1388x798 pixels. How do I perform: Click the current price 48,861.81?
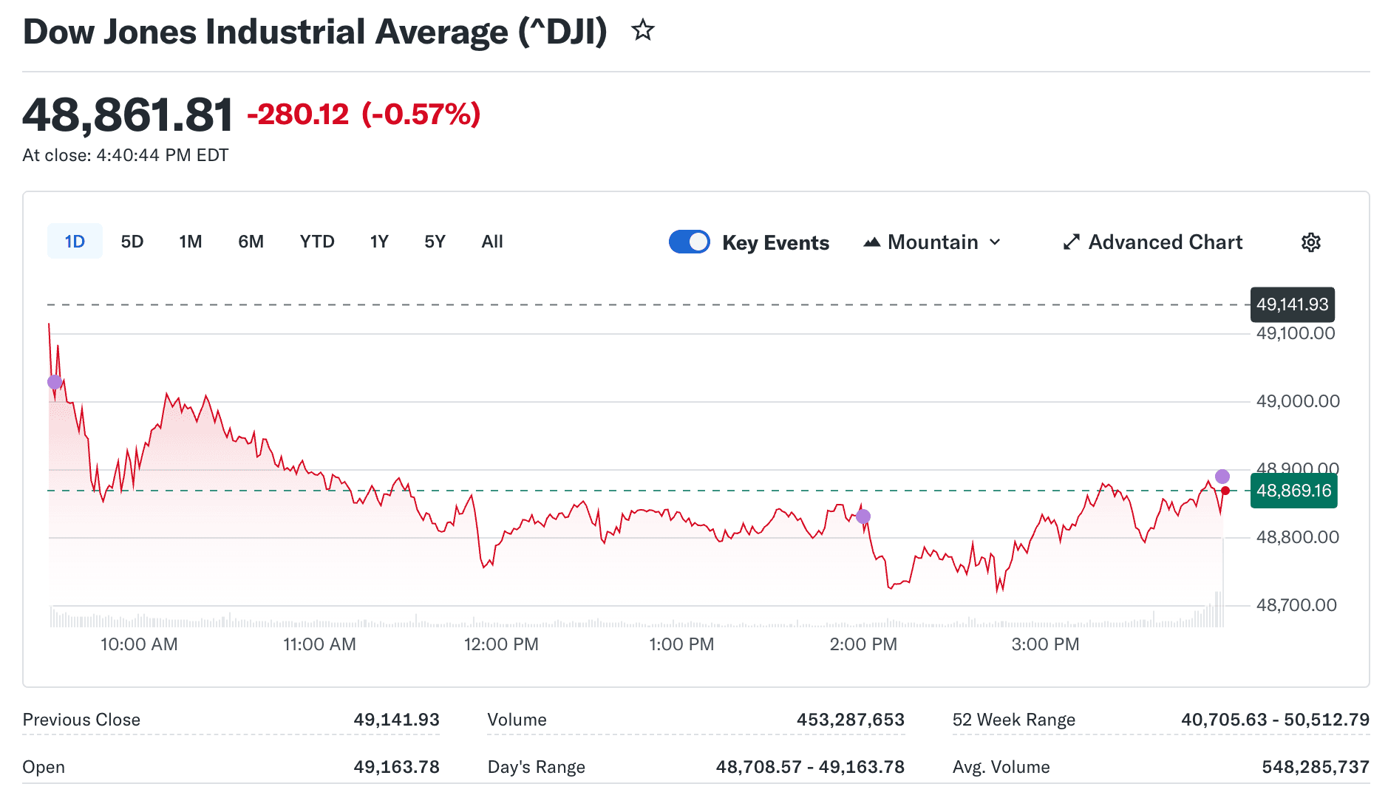click(128, 115)
